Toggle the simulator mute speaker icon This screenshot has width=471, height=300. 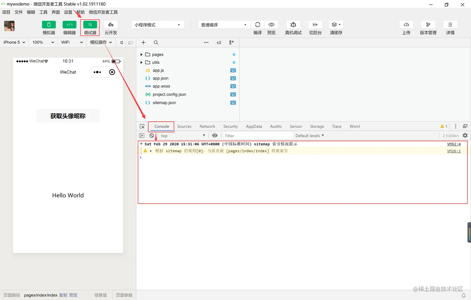tap(121, 43)
